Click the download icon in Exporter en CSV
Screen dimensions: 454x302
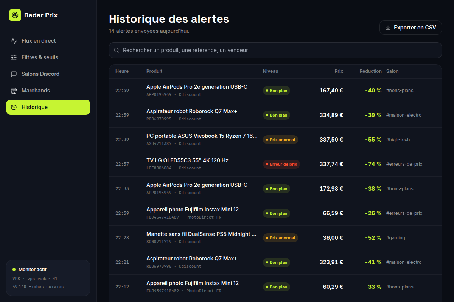coord(388,28)
